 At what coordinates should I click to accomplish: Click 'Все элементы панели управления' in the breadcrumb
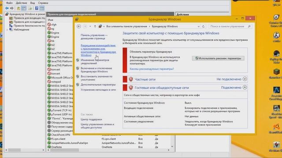click(x=126, y=26)
